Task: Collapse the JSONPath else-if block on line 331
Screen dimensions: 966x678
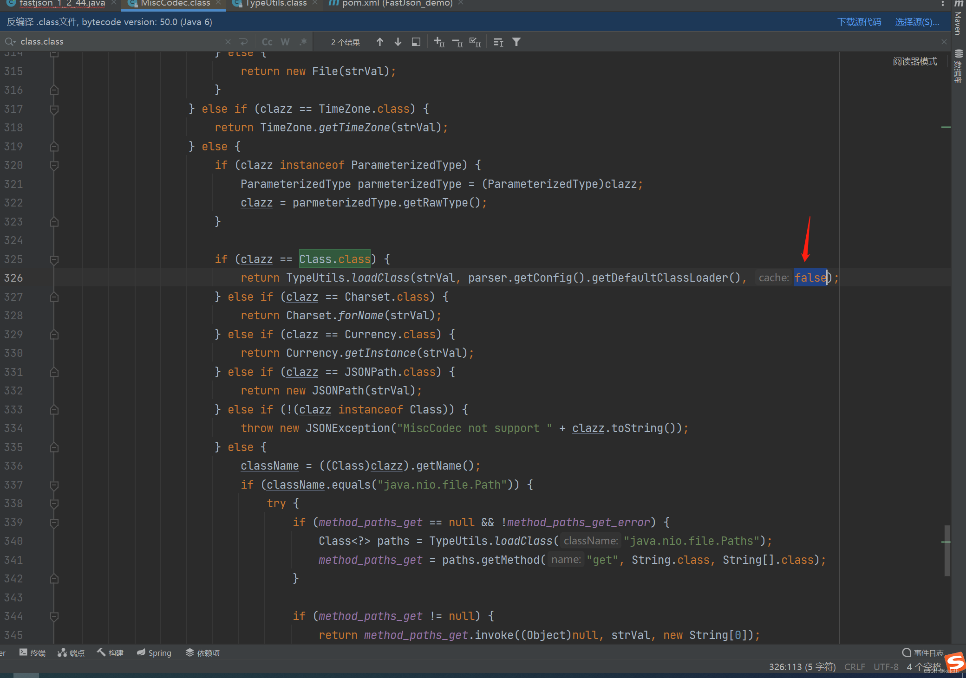Action: click(54, 372)
